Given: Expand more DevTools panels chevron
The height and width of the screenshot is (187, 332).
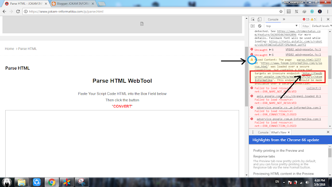Looking at the screenshot, I should tap(284, 19).
